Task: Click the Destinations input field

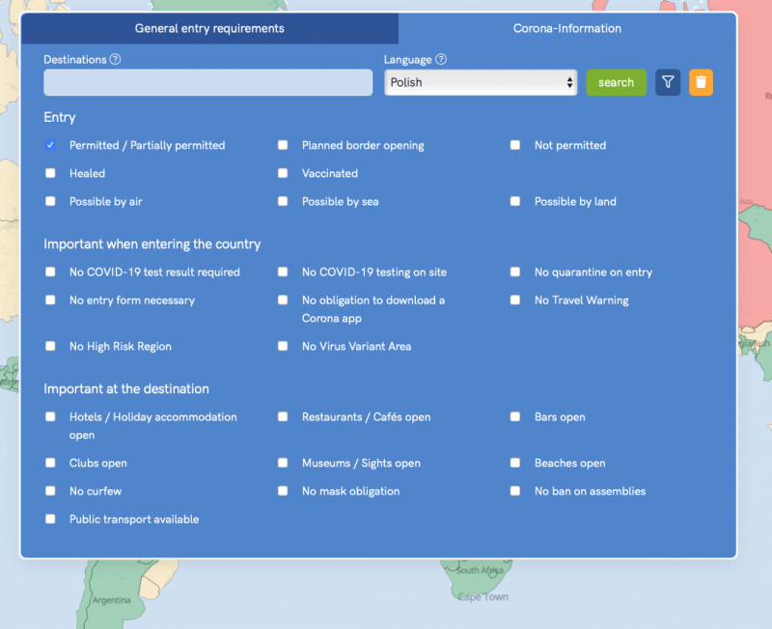Action: click(x=207, y=83)
